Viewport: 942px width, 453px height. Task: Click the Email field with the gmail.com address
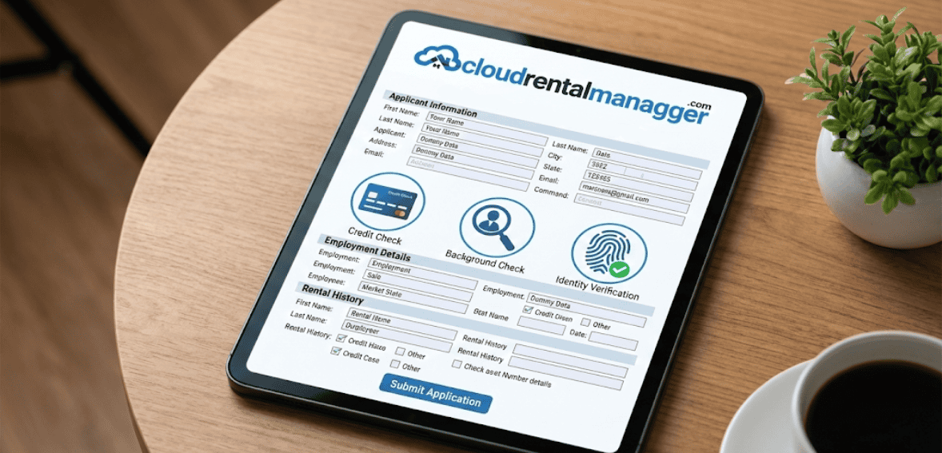point(636,197)
